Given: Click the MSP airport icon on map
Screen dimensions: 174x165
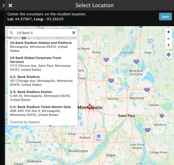Looking at the screenshot, I should (x=98, y=136).
